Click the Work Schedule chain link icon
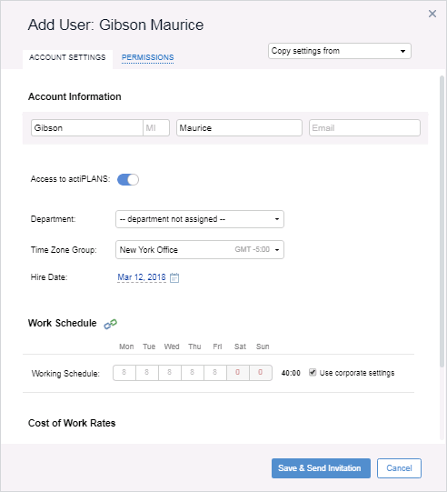This screenshot has height=492, width=447. 110,324
